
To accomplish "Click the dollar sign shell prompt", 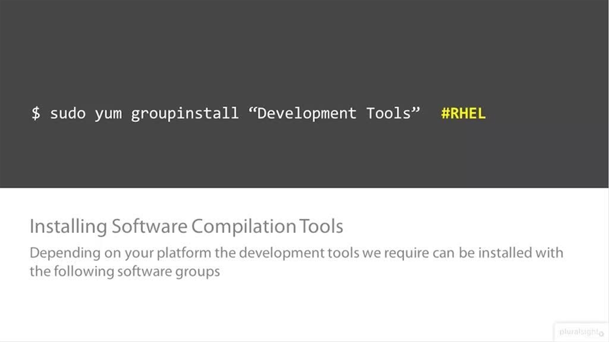I will click(36, 114).
